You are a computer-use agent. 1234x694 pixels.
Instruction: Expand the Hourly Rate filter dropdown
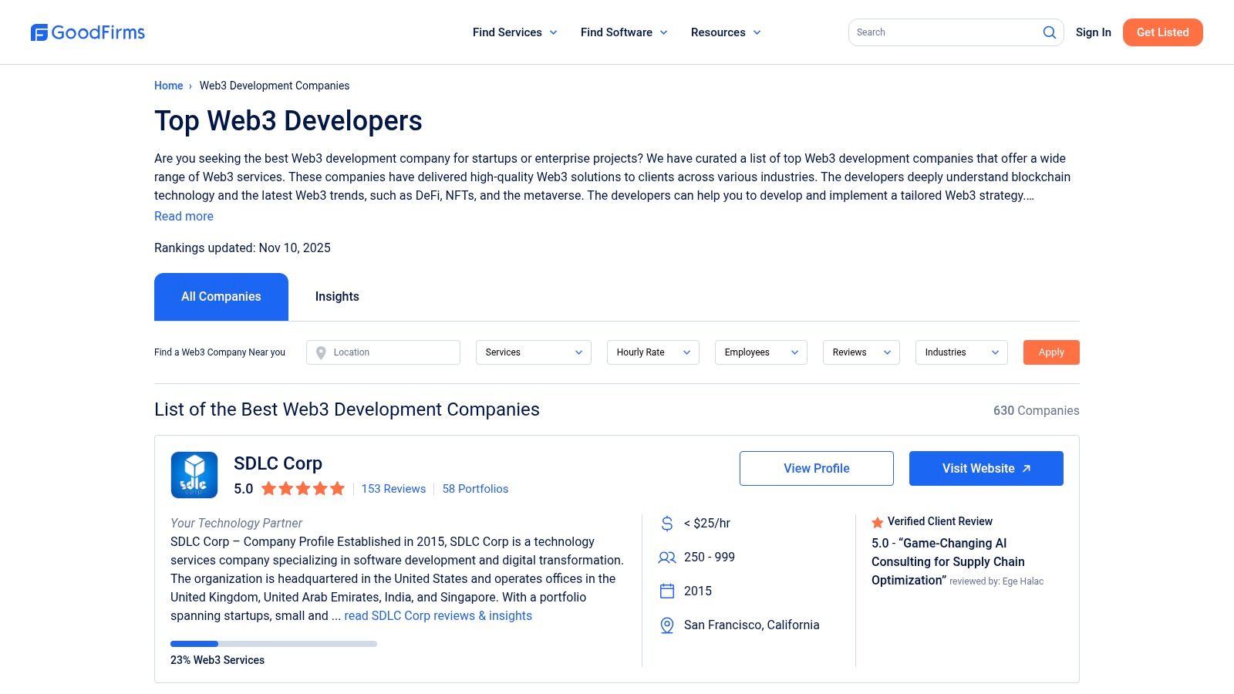(x=653, y=352)
